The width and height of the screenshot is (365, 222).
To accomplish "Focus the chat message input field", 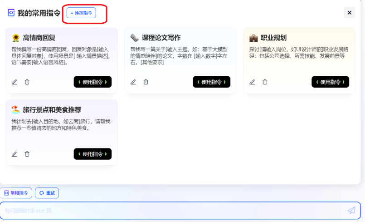I will point(172,211).
